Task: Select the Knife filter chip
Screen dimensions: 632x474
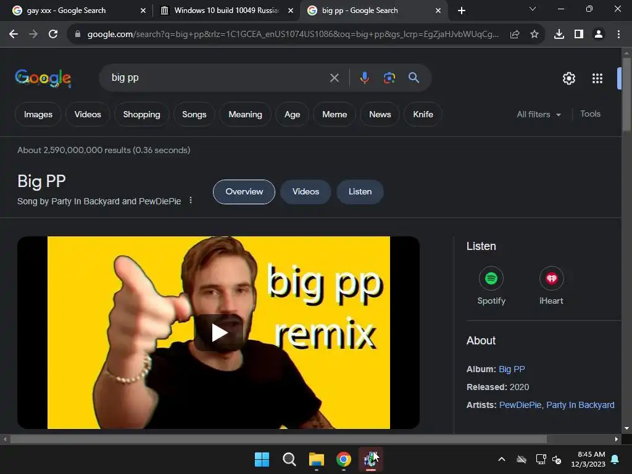Action: [x=423, y=114]
